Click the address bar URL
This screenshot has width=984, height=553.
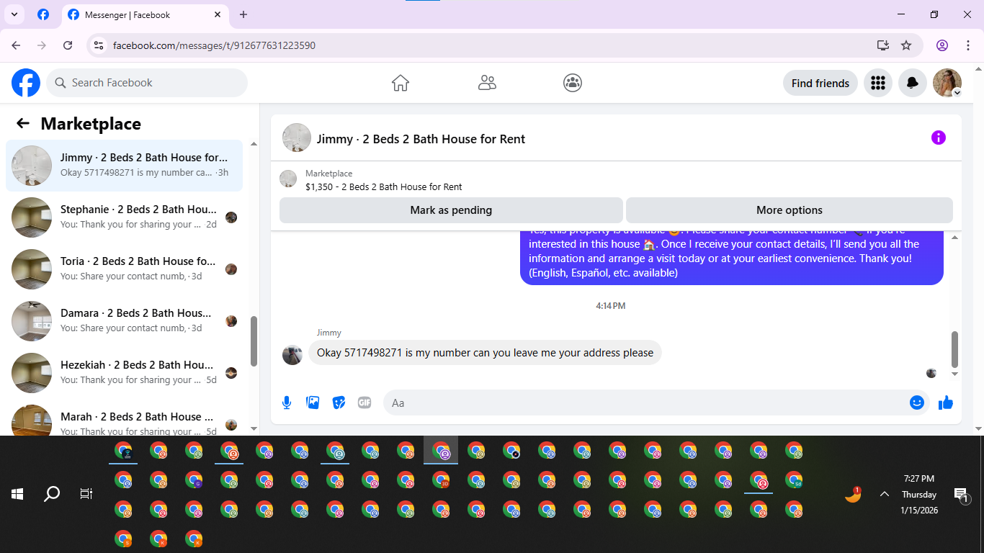point(214,45)
